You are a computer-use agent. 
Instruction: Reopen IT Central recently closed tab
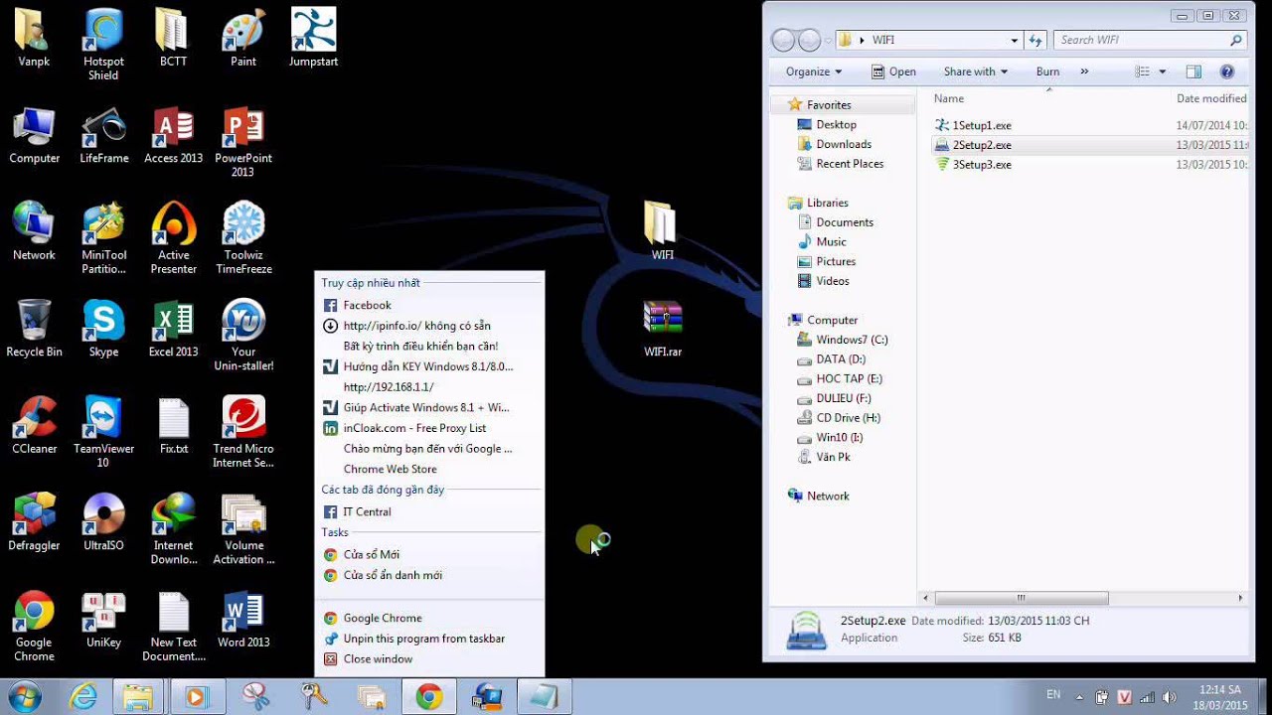tap(429, 511)
